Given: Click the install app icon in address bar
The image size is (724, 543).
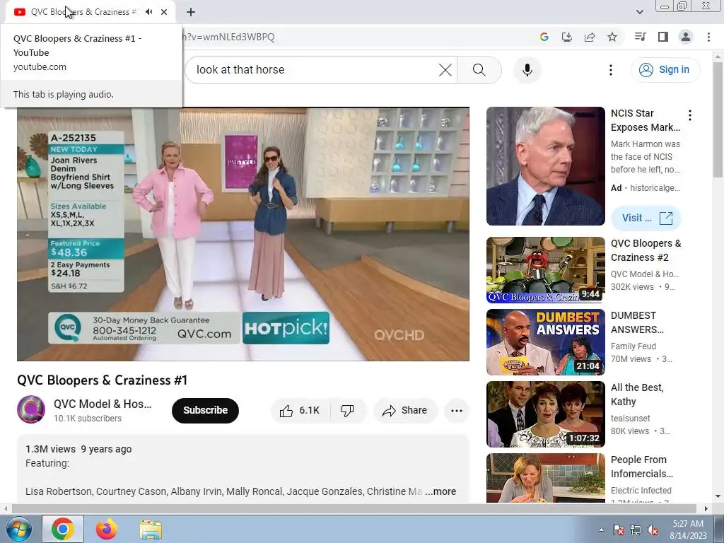Looking at the screenshot, I should click(567, 37).
